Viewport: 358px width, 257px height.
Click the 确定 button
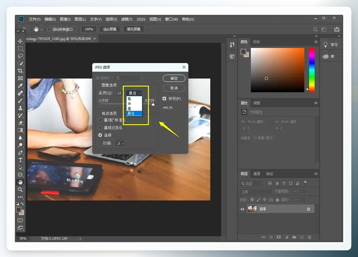point(174,78)
